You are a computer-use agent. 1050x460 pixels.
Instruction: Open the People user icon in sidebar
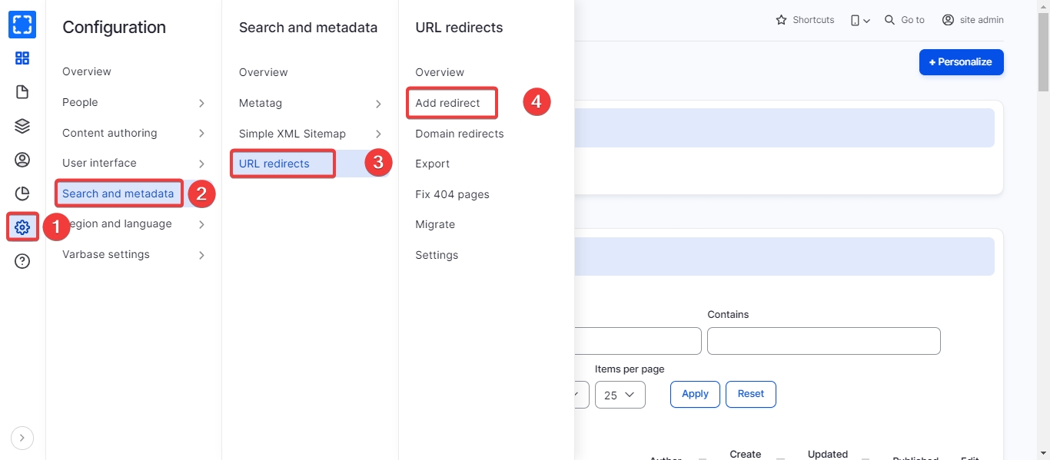[x=22, y=160]
